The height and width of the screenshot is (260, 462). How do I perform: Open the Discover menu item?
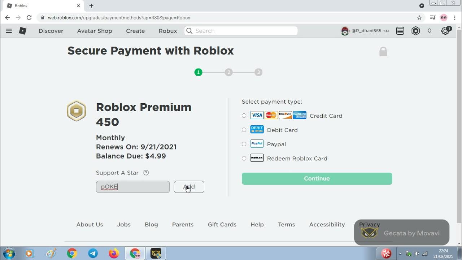coord(51,31)
